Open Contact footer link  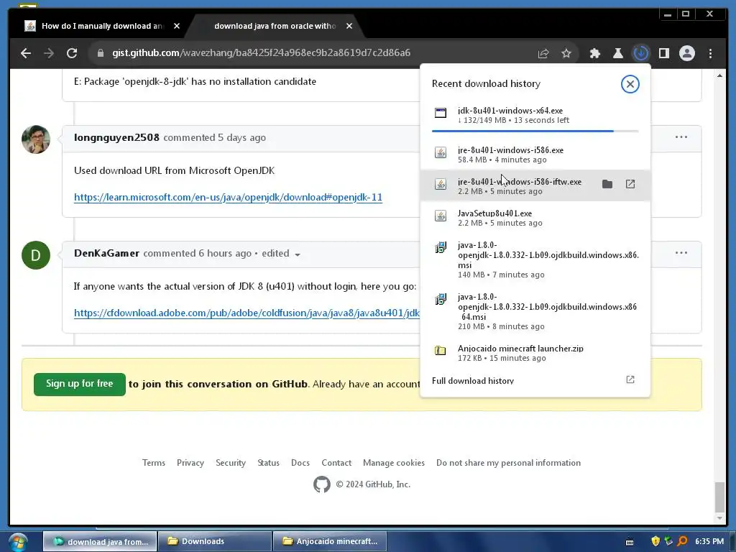[336, 463]
